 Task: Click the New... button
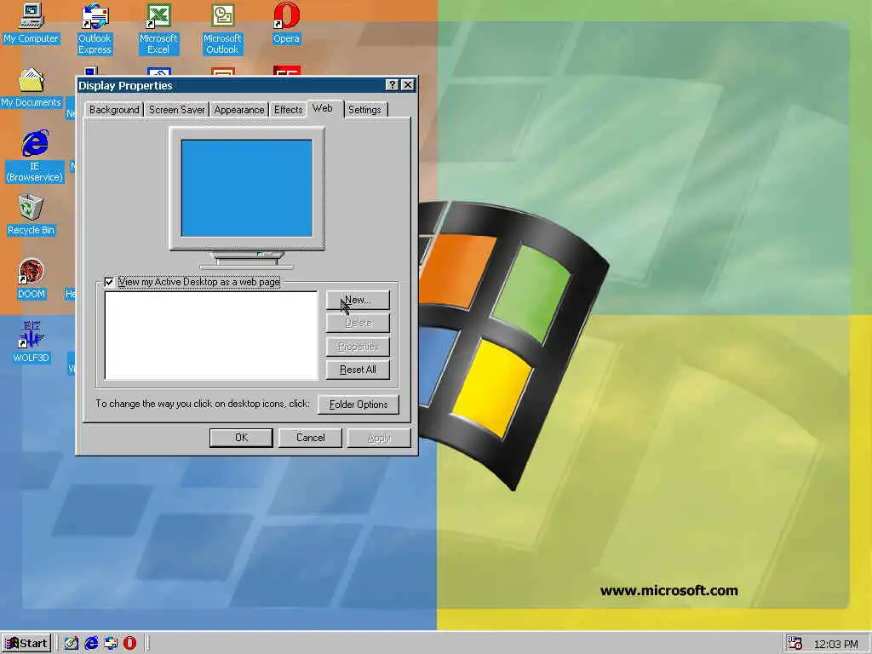pos(358,300)
